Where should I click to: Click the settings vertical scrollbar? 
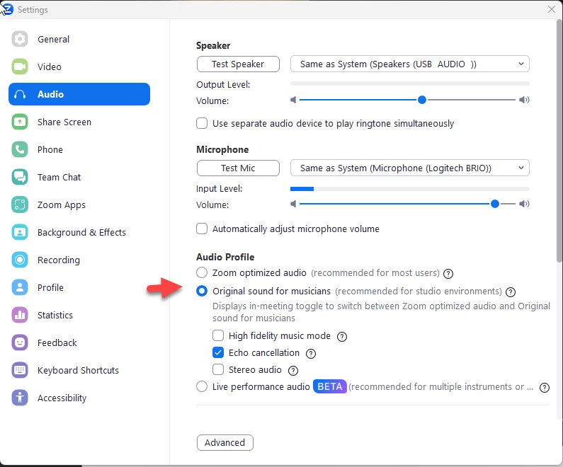coord(559,141)
